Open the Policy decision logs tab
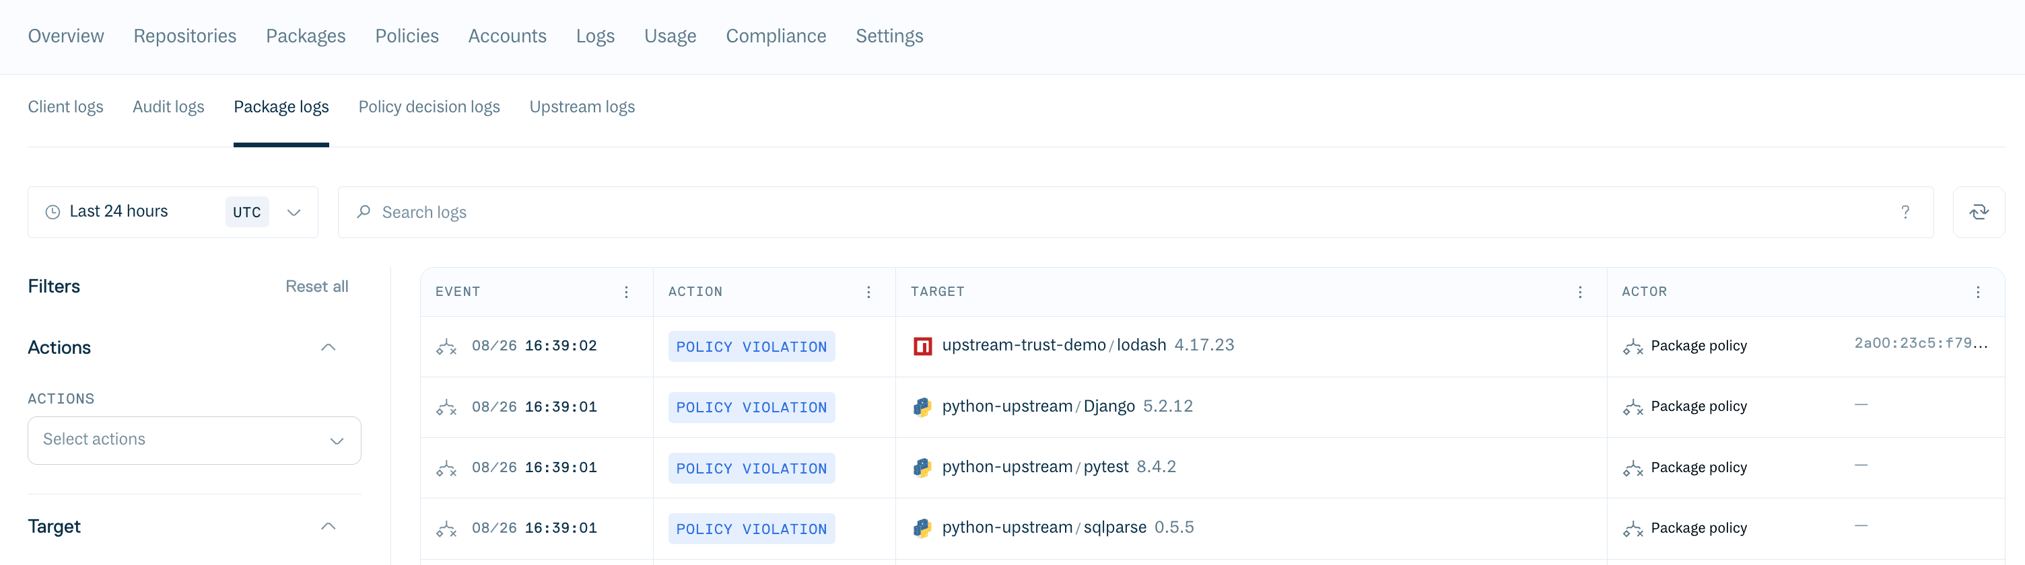This screenshot has height=565, width=2025. 430,107
